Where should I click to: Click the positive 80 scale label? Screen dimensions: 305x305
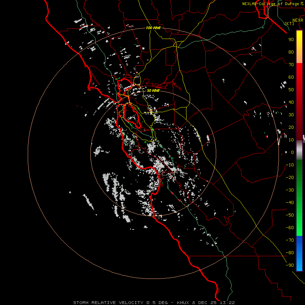pos(291,52)
